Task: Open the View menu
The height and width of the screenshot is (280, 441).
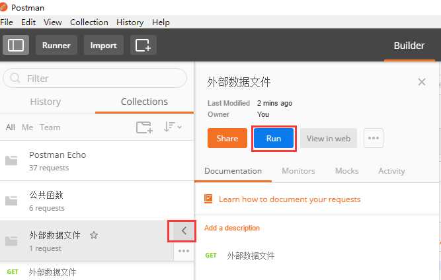Action: coord(53,22)
